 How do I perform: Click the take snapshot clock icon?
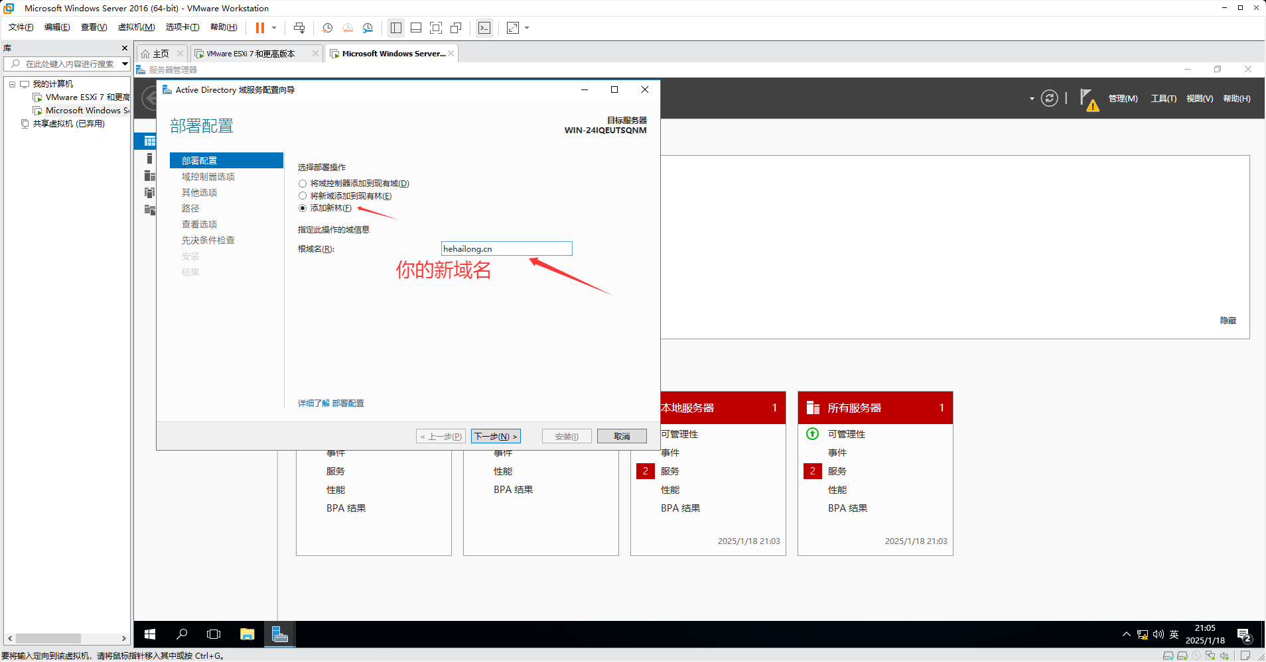click(327, 28)
